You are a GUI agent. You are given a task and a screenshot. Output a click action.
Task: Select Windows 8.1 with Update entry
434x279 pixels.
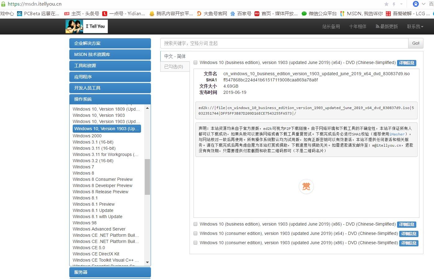pos(98,217)
